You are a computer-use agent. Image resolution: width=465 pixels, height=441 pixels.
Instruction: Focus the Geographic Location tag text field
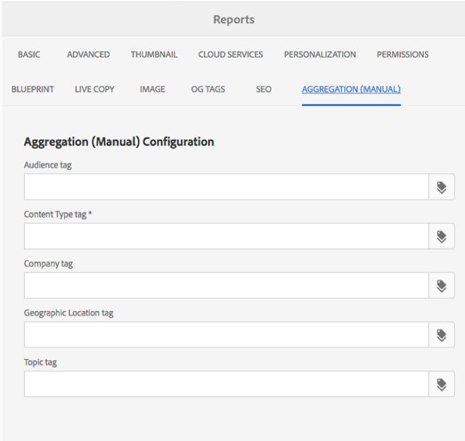pyautogui.click(x=226, y=335)
